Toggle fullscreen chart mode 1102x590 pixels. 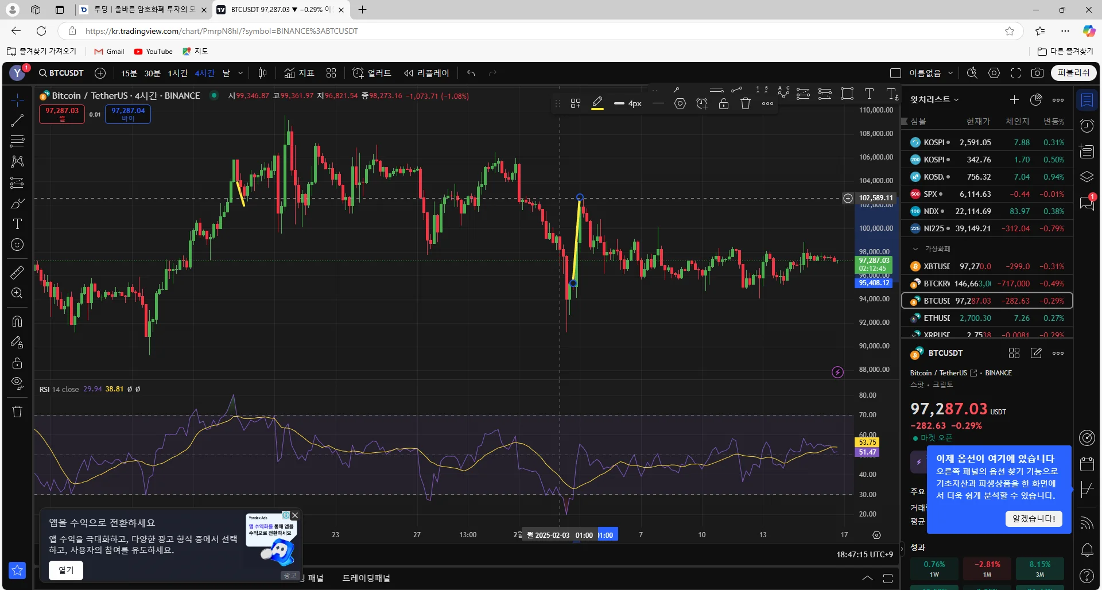point(1016,73)
